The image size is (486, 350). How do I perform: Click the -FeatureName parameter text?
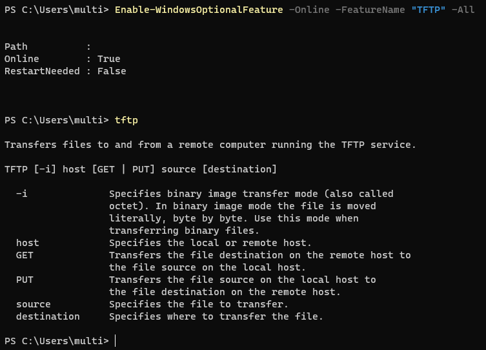tap(370, 10)
